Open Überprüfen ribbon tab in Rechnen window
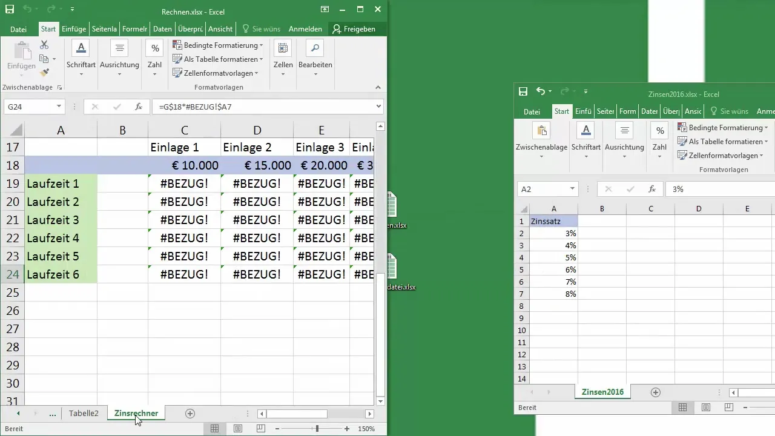Screen dimensions: 775x436 (190, 29)
